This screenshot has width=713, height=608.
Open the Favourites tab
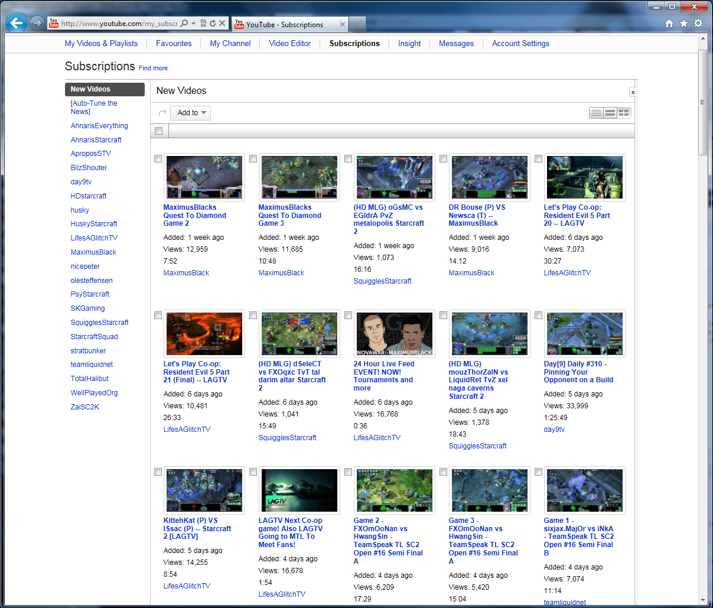point(174,44)
